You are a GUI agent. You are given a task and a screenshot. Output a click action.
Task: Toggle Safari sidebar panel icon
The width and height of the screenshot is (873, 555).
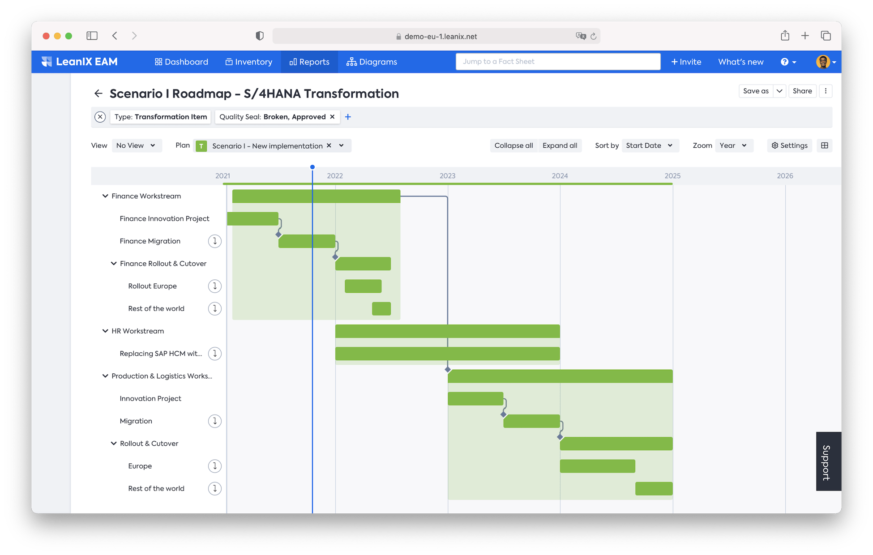pyautogui.click(x=92, y=36)
